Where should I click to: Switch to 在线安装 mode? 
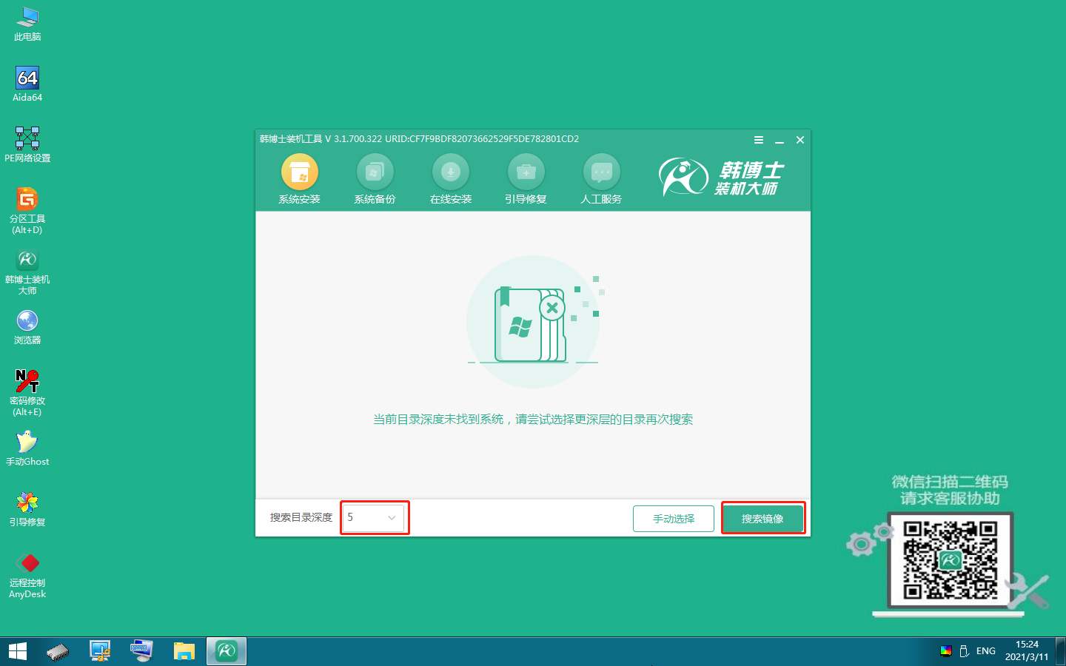point(451,172)
